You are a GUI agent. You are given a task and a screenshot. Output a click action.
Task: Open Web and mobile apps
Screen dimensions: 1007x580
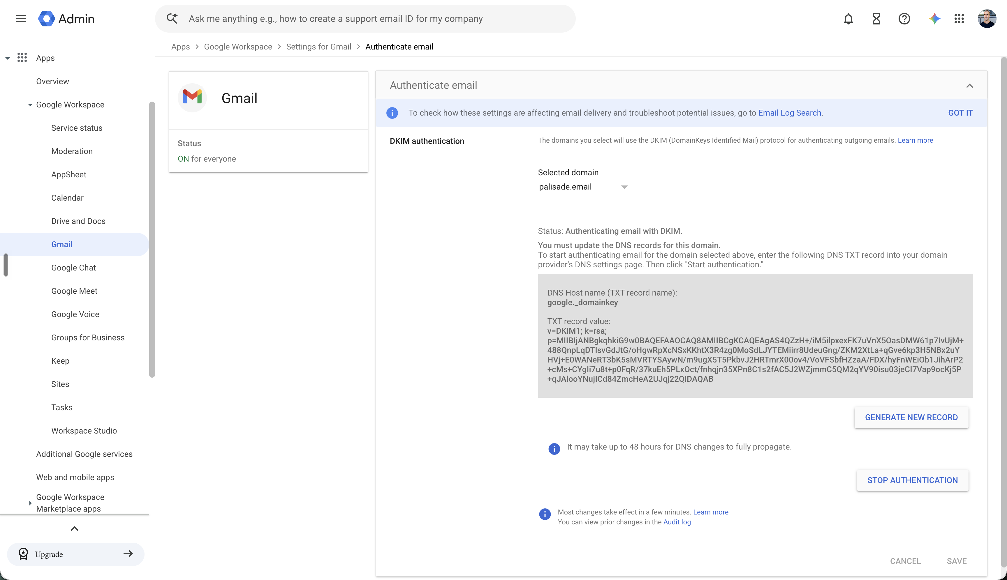75,478
